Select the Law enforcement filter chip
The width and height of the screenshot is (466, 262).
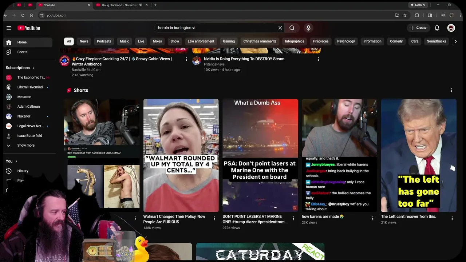pyautogui.click(x=201, y=41)
